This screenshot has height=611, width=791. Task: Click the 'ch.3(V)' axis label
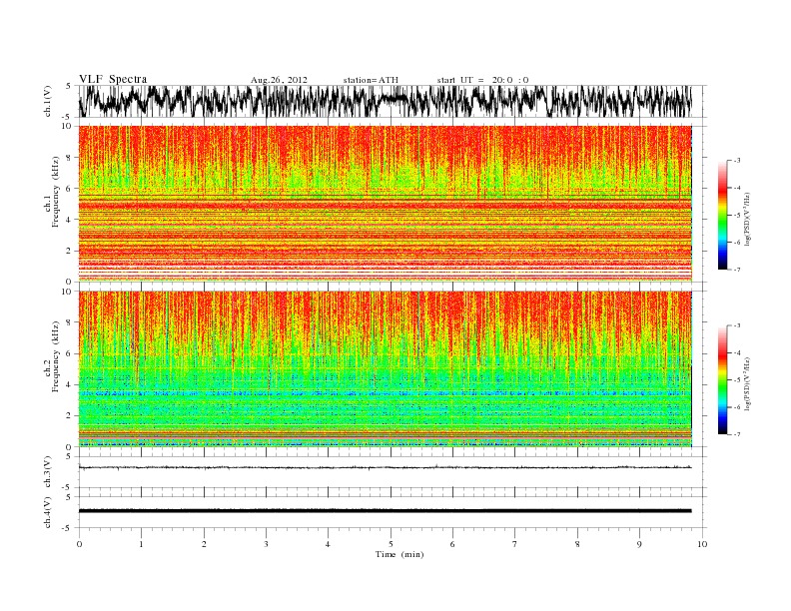(x=47, y=472)
